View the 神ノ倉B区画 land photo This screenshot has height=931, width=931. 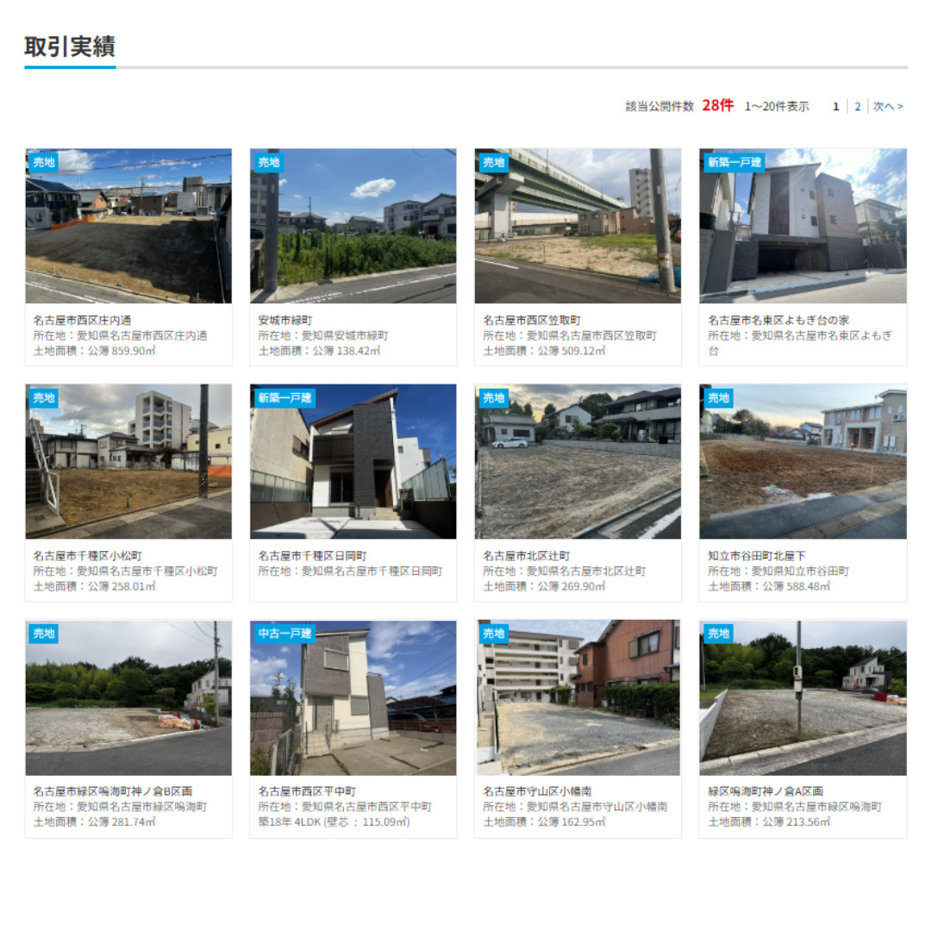pos(128,697)
